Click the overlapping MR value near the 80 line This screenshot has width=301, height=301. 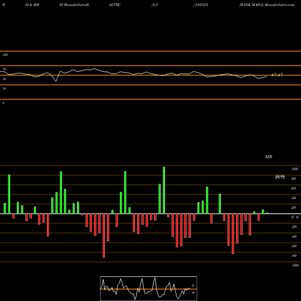280,177
